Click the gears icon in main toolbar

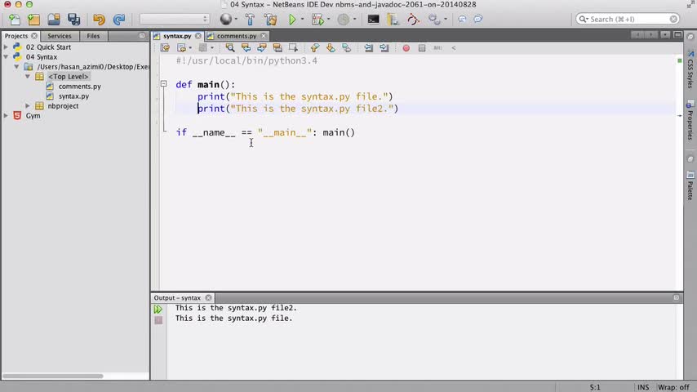click(434, 19)
